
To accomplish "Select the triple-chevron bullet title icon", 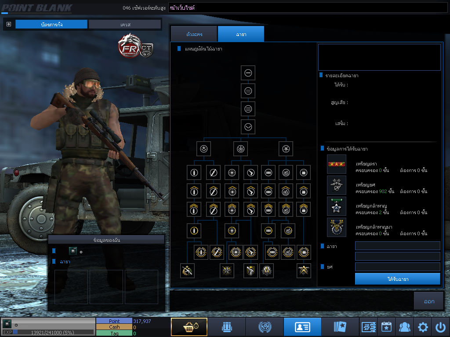I will (194, 209).
